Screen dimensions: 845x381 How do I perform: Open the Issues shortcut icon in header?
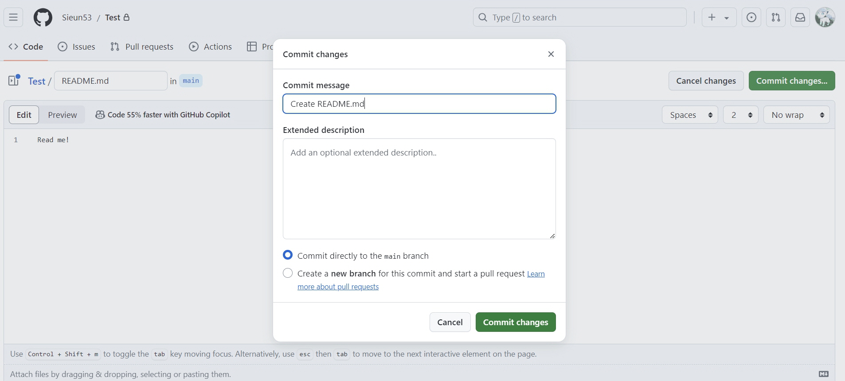tap(751, 17)
